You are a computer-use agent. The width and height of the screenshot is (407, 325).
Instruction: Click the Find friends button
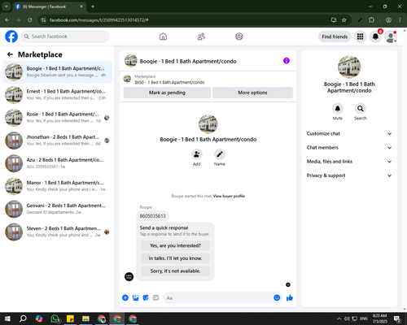[335, 37]
